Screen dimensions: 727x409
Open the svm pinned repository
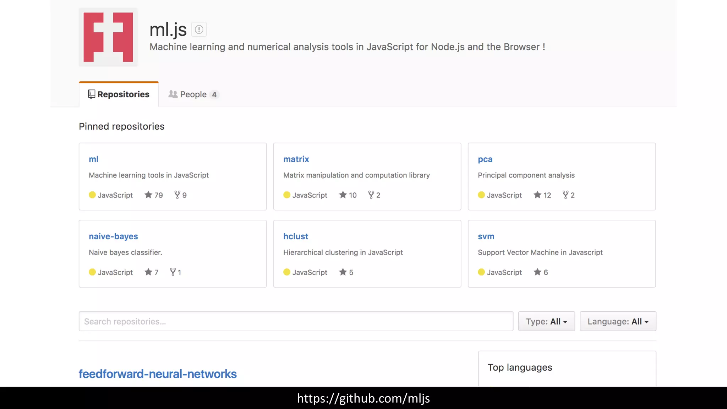[486, 236]
